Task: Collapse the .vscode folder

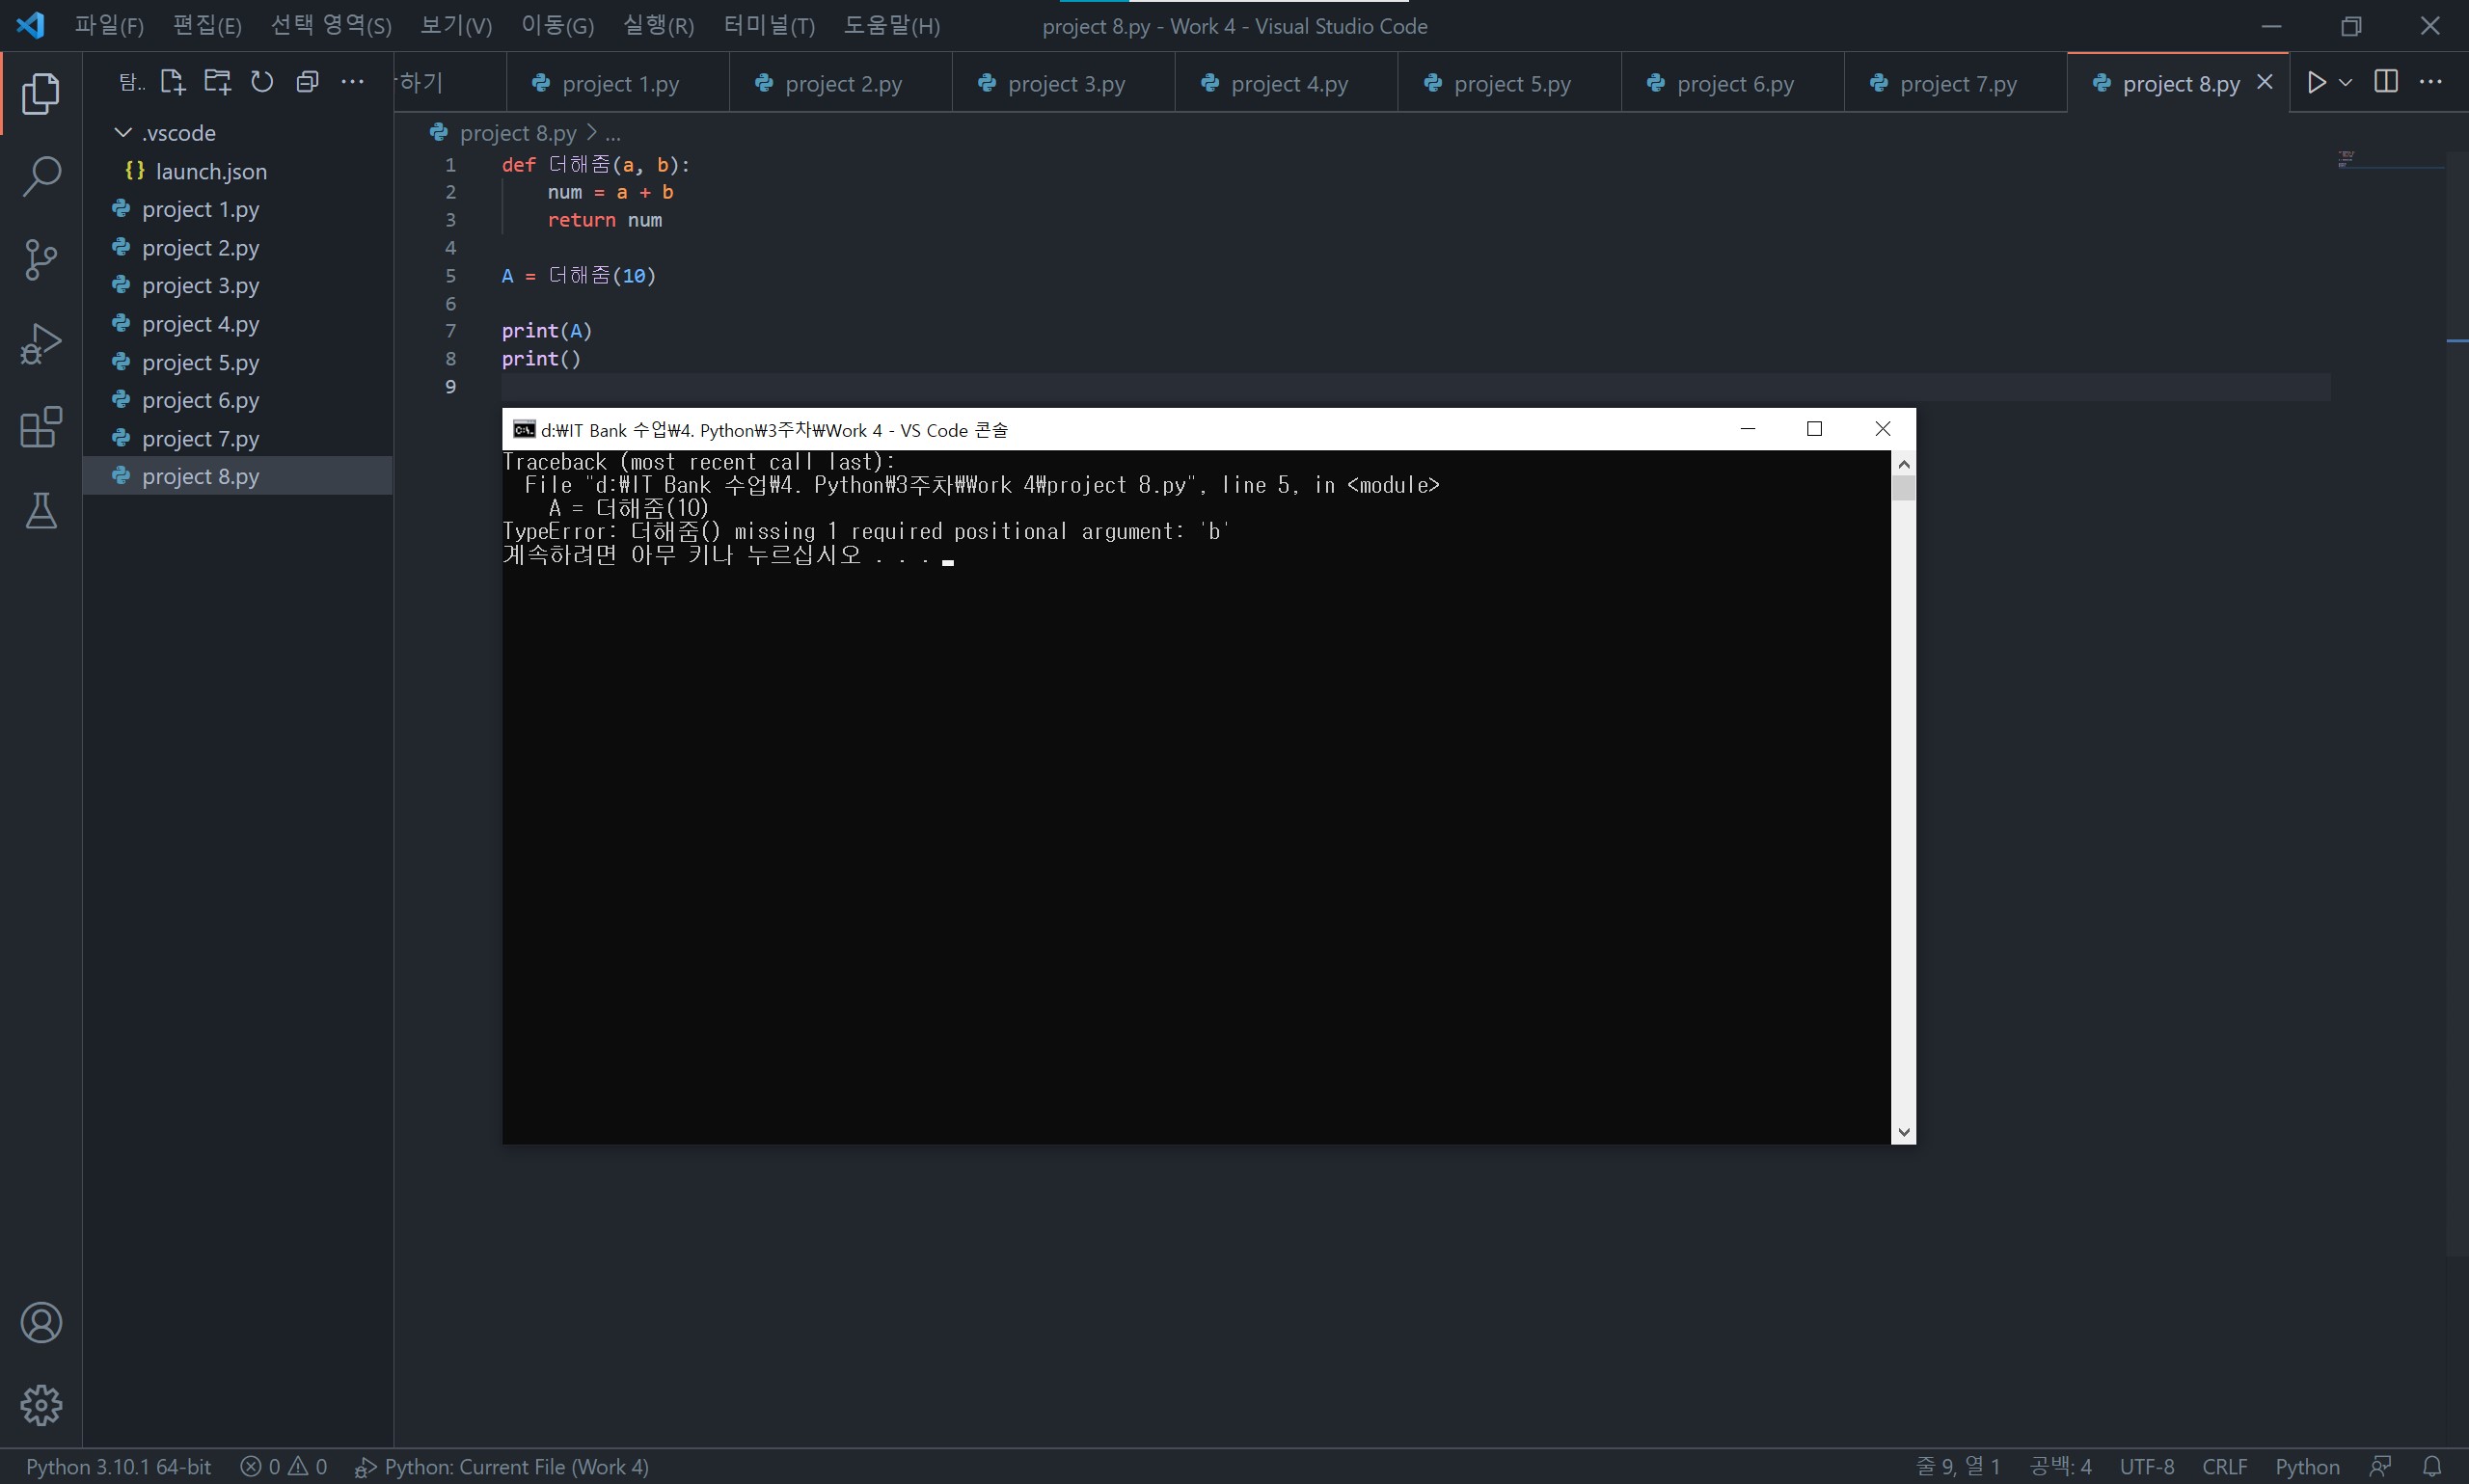Action: (x=123, y=133)
